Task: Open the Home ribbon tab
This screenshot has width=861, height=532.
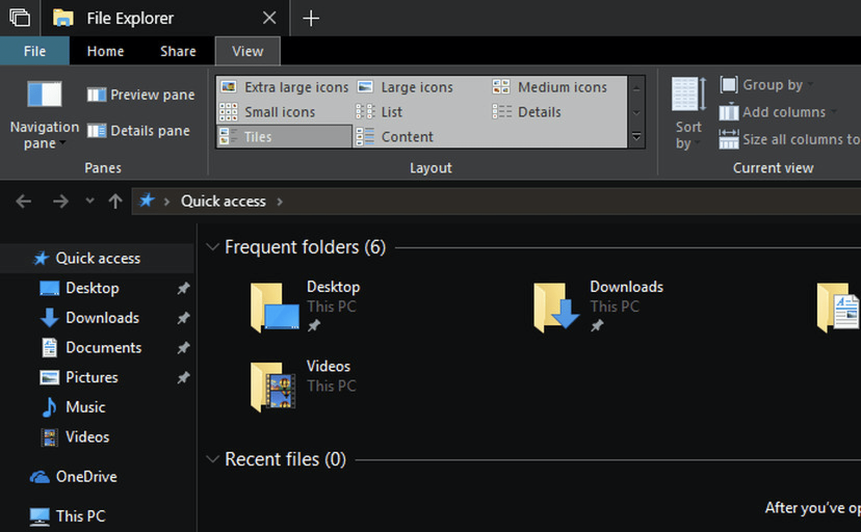Action: 106,51
